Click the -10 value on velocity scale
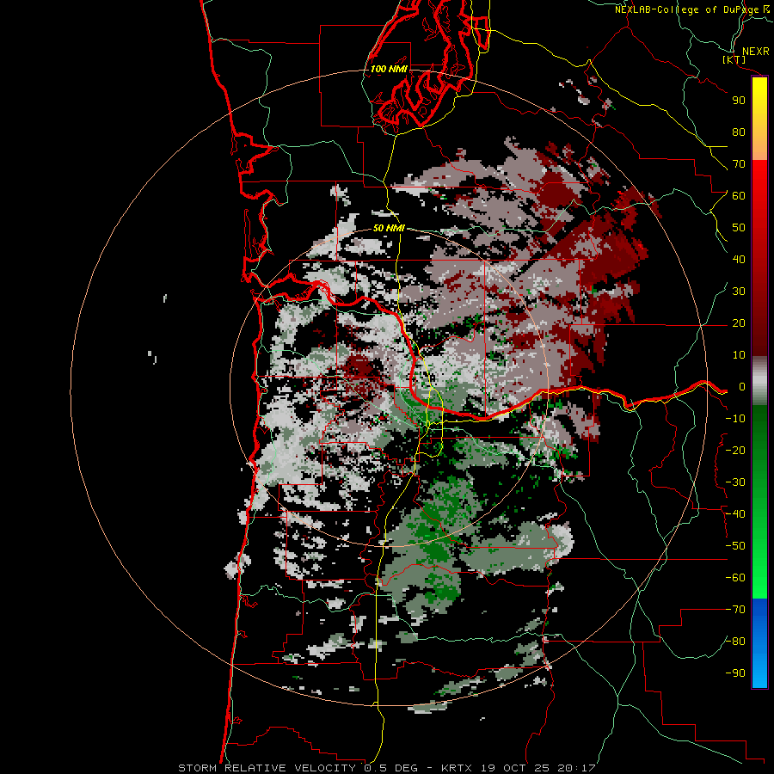The height and width of the screenshot is (774, 774). click(735, 419)
